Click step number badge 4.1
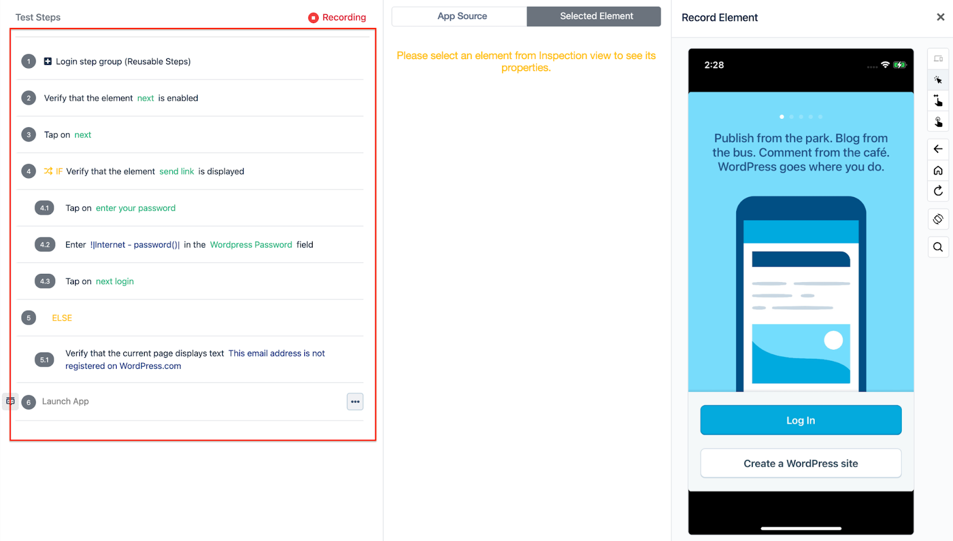The width and height of the screenshot is (953, 541). (45, 208)
